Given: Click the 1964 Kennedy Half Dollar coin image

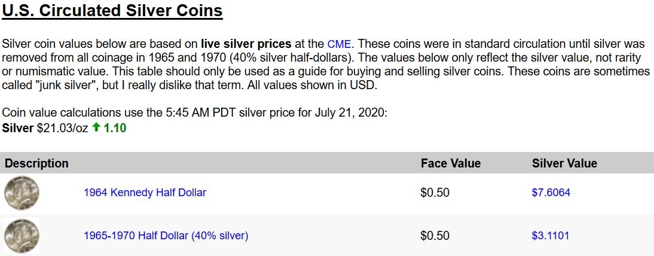Looking at the screenshot, I should (22, 193).
